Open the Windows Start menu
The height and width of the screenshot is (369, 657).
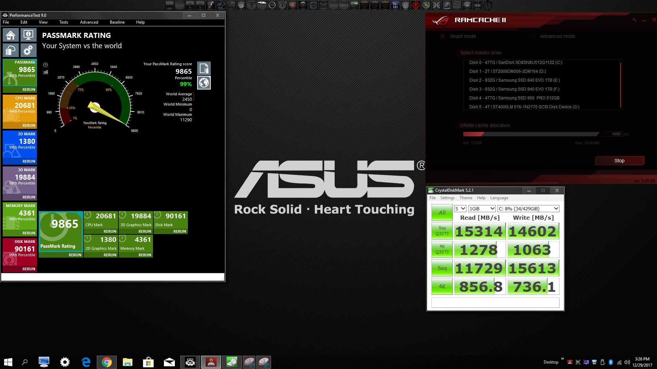tap(8, 362)
